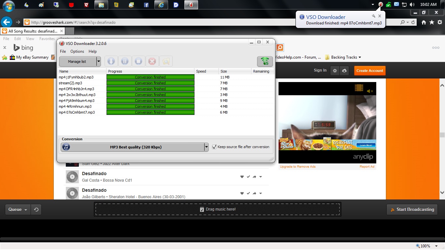Open the Help menu in VSO Downloader
Image resolution: width=445 pixels, height=250 pixels.
[x=93, y=51]
